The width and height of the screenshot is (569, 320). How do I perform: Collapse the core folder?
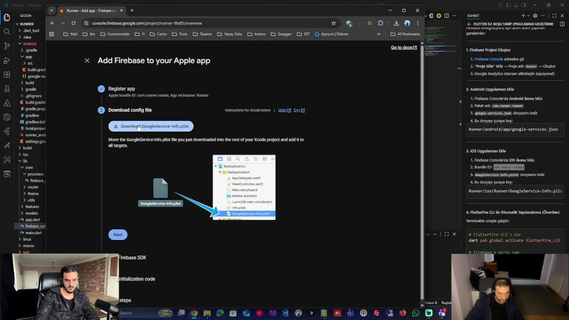tap(27, 168)
